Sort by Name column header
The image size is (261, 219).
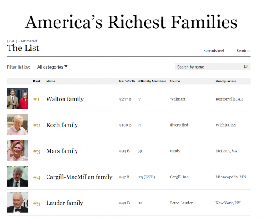pyautogui.click(x=50, y=81)
